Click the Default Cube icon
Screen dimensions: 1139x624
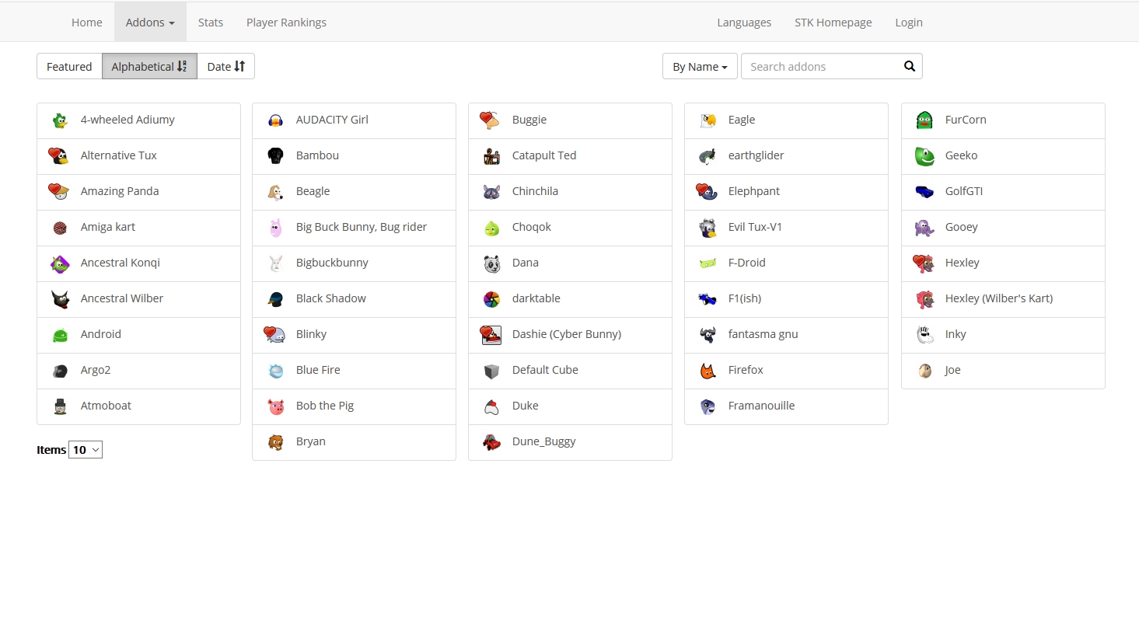tap(491, 371)
